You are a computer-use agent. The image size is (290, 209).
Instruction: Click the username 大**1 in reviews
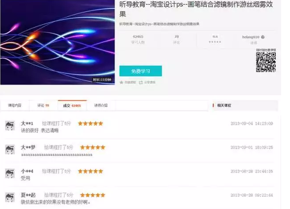click(27, 123)
